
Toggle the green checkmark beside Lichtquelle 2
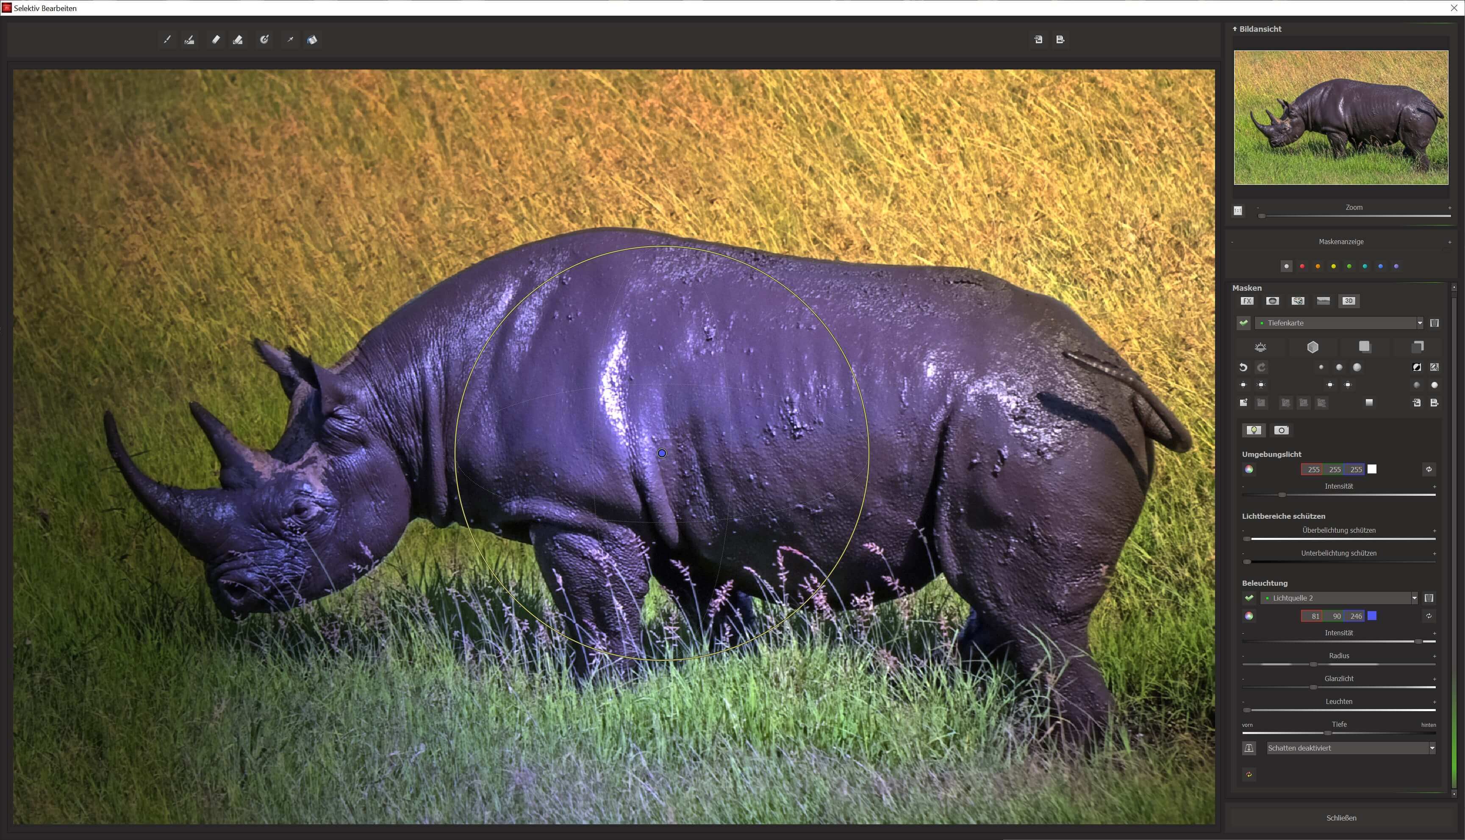point(1249,598)
